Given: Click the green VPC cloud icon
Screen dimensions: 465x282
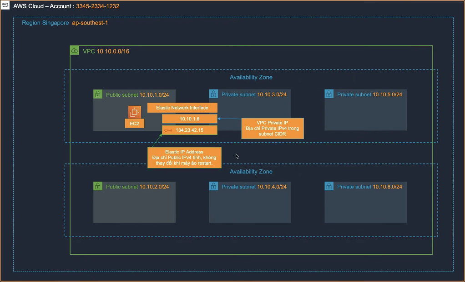Looking at the screenshot, I should [x=75, y=51].
